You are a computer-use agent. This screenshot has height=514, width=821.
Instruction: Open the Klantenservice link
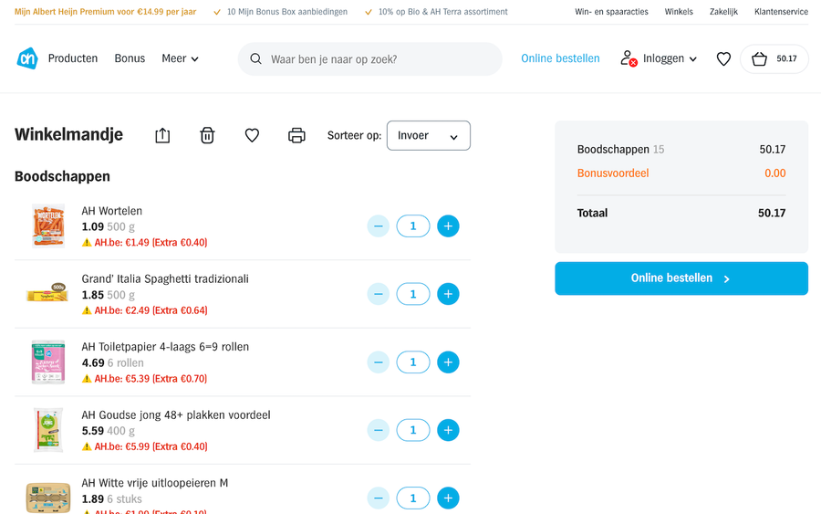pyautogui.click(x=781, y=12)
